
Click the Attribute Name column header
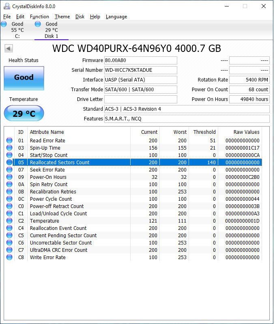[x=79, y=132]
